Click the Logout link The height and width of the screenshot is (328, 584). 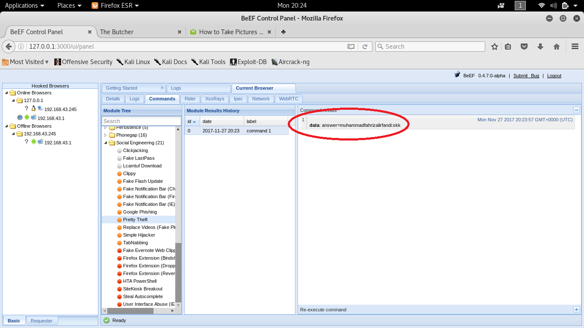coord(554,76)
